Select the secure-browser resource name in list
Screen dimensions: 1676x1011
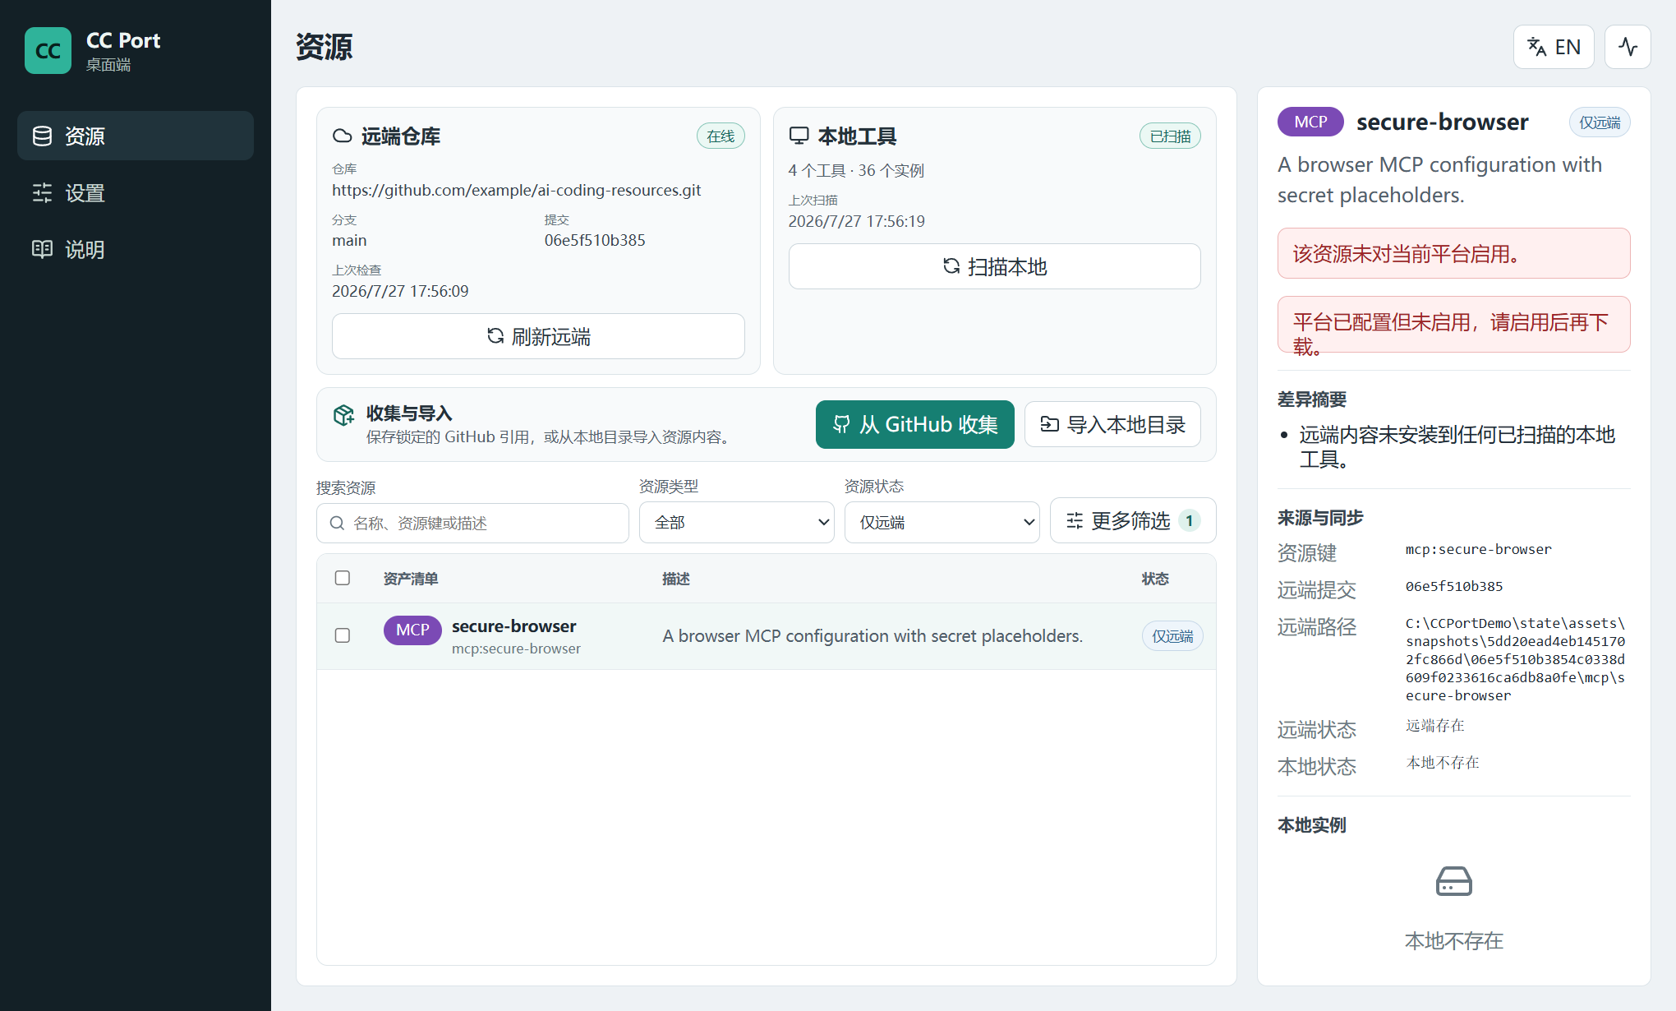point(513,626)
